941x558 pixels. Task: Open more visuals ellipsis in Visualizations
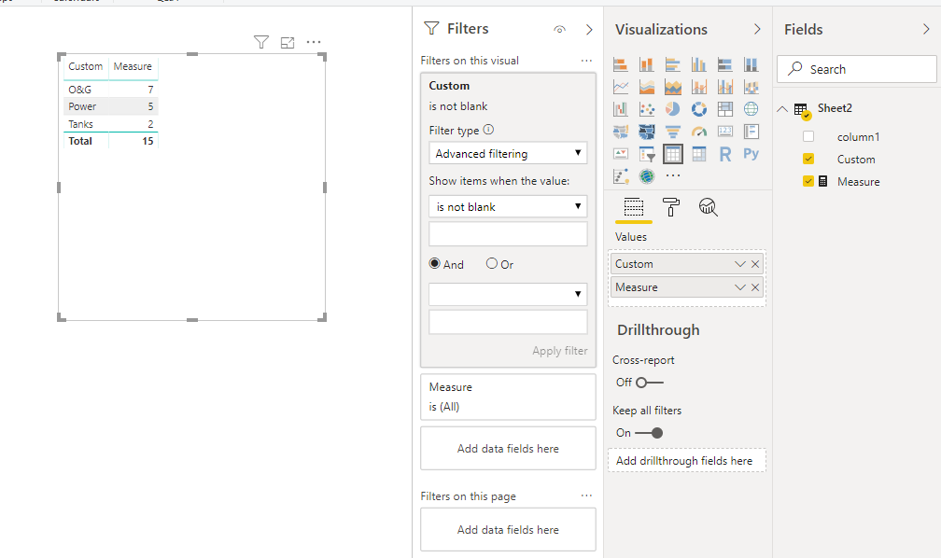[673, 175]
